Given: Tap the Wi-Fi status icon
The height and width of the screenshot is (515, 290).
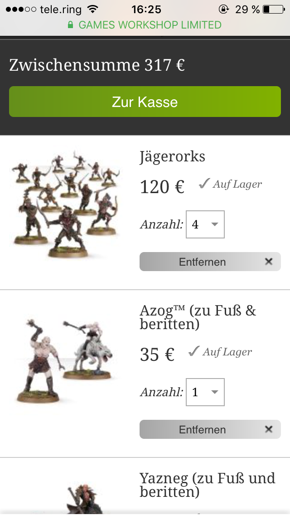Looking at the screenshot, I should point(93,9).
